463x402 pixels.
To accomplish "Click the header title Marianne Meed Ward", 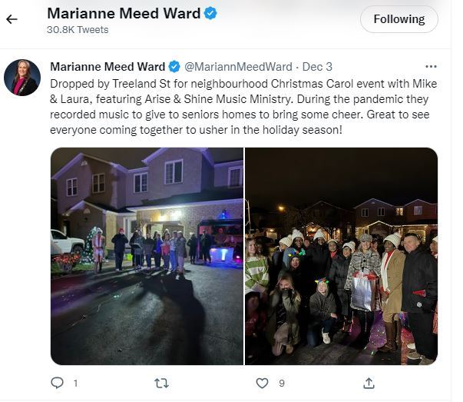I will 124,14.
